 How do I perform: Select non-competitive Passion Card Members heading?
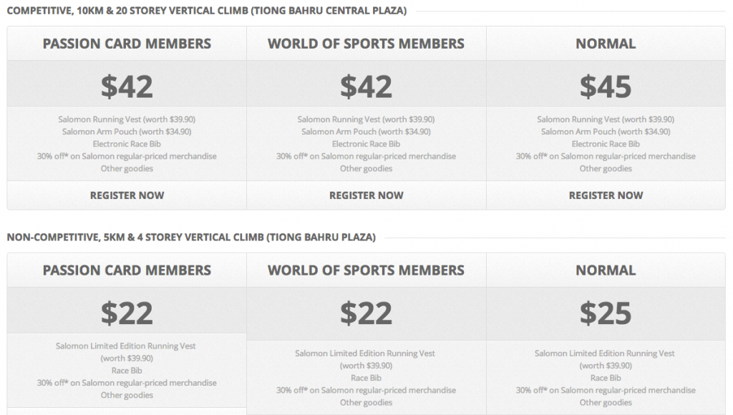tap(127, 270)
